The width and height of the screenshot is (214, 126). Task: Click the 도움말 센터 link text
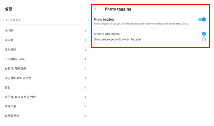point(12,116)
